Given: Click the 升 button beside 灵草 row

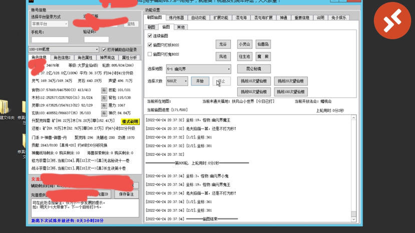Looking at the screenshot, I should point(104,106).
